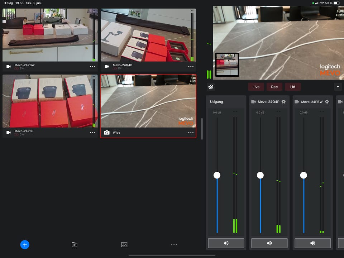
Task: Click the Mevo-24Q4P 0.0 dB level value
Action: 260,113
